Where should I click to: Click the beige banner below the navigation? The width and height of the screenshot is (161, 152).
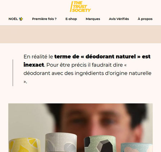click(x=80, y=34)
